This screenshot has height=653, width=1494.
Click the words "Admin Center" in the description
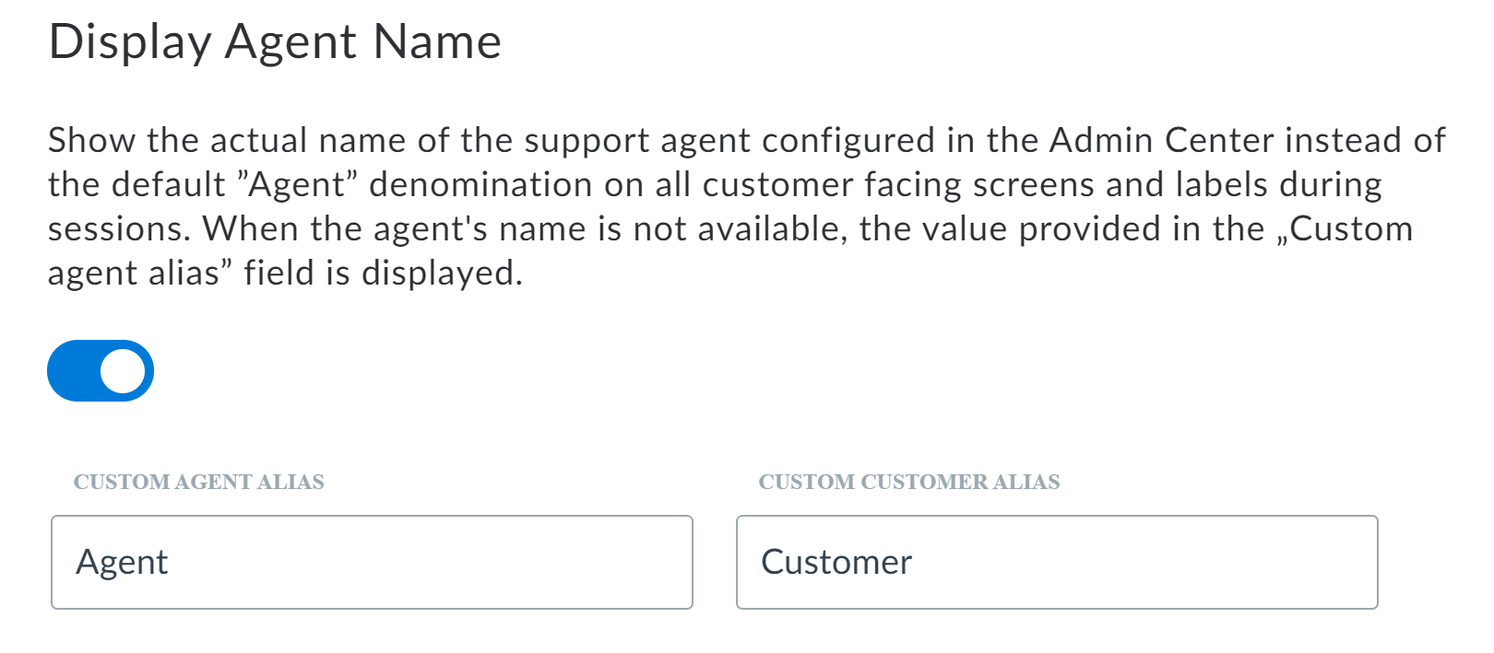point(1162,140)
